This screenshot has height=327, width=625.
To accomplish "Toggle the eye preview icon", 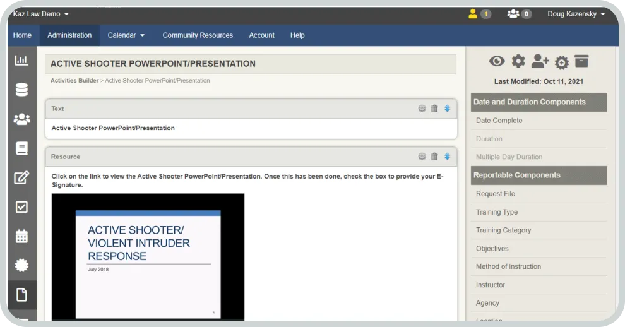I will point(497,61).
